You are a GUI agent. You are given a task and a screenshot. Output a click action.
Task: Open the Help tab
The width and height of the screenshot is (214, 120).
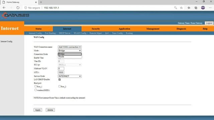pyautogui.click(x=205, y=29)
